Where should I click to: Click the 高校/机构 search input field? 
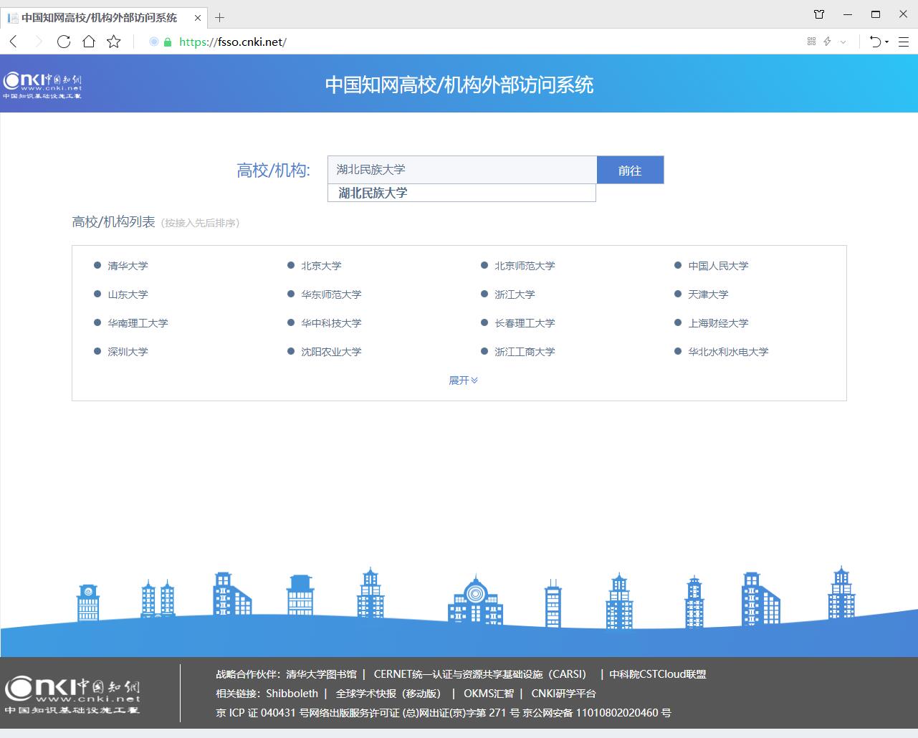coord(462,170)
